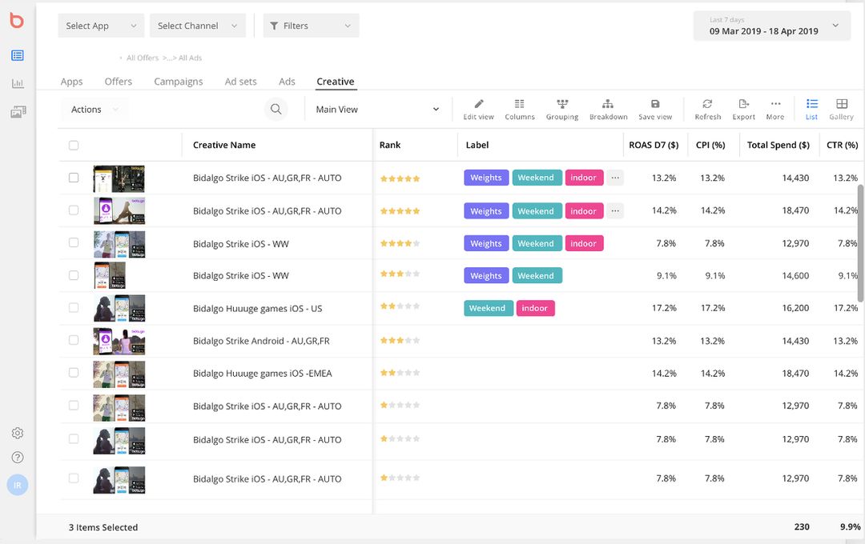The image size is (865, 544).
Task: Click the All Ads breadcrumb
Action: click(x=191, y=58)
